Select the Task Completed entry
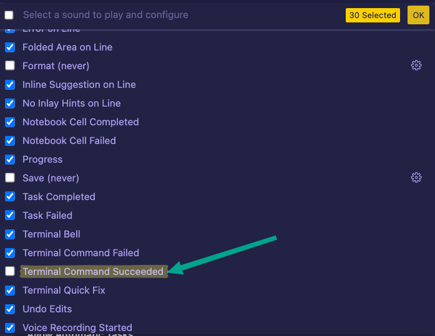This screenshot has height=336, width=435. point(59,197)
